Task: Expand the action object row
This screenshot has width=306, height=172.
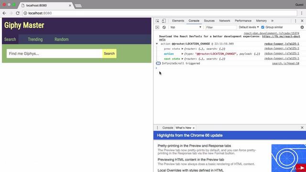Action: (182, 54)
